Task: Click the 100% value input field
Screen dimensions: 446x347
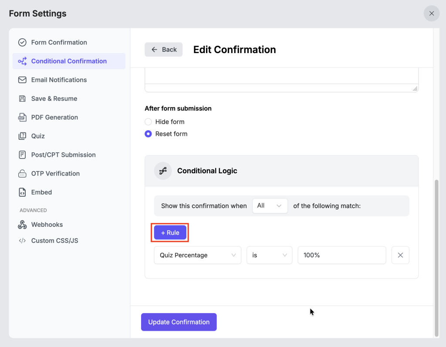Action: tap(342, 255)
